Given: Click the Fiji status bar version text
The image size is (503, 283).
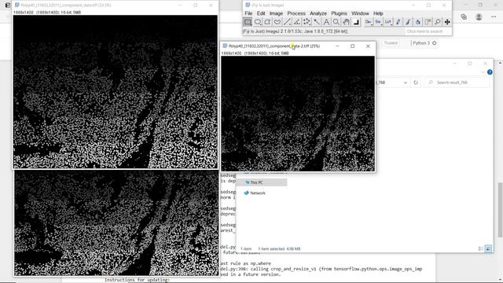Looking at the screenshot, I should click(296, 31).
